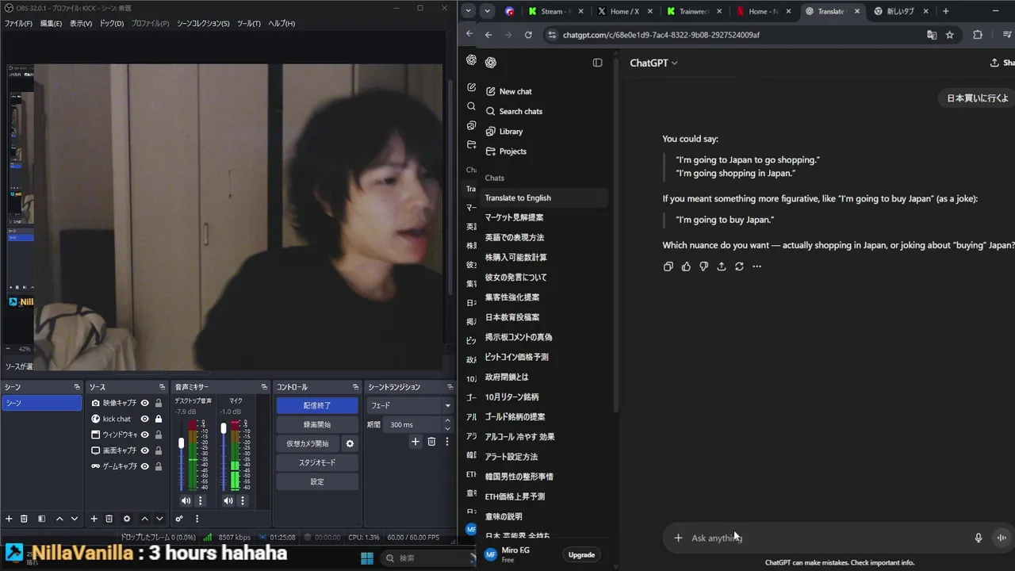Switch to Home / X browser tab
This screenshot has width=1015, height=571.
click(624, 11)
